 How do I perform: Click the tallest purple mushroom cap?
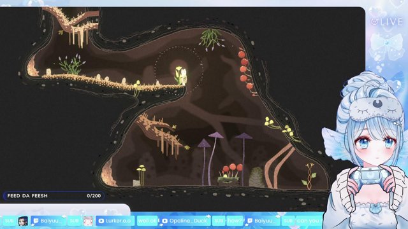pyautogui.click(x=216, y=135)
